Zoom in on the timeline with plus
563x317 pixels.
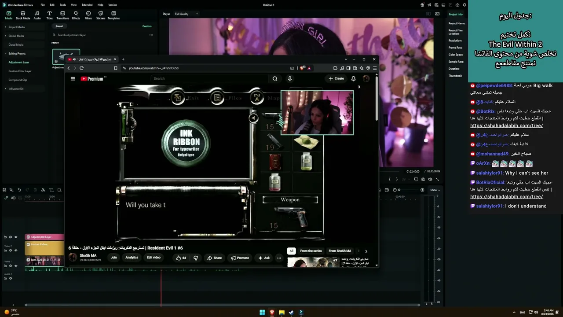(422, 190)
